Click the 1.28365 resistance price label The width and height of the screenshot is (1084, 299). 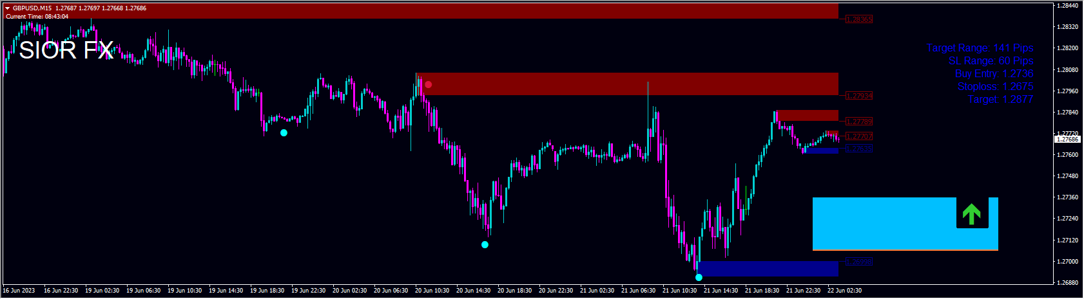click(859, 19)
